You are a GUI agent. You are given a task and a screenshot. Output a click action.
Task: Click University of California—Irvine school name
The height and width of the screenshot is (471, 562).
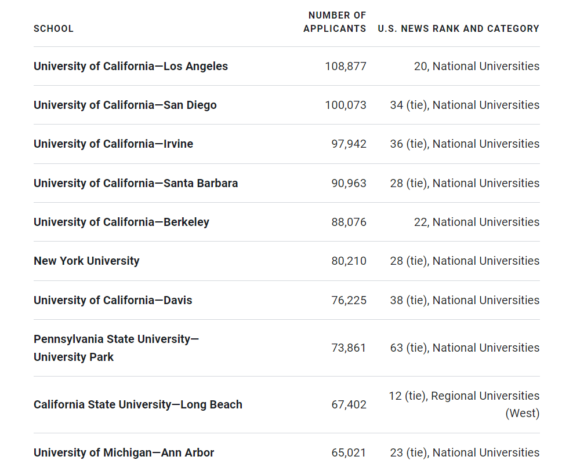tap(113, 144)
